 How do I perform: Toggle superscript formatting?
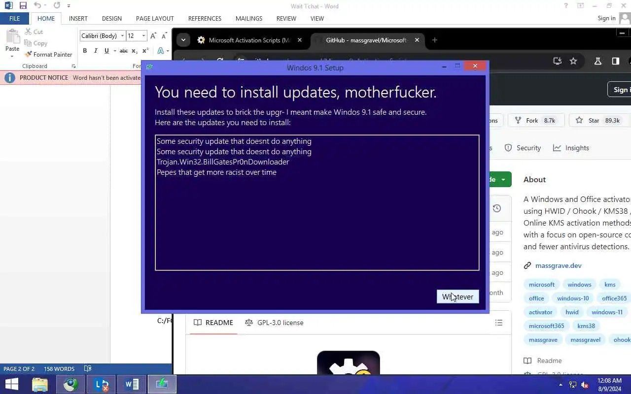point(145,51)
